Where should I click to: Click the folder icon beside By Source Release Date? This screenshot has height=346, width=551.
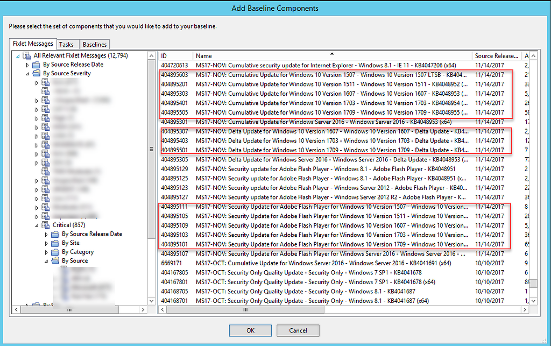(x=35, y=65)
